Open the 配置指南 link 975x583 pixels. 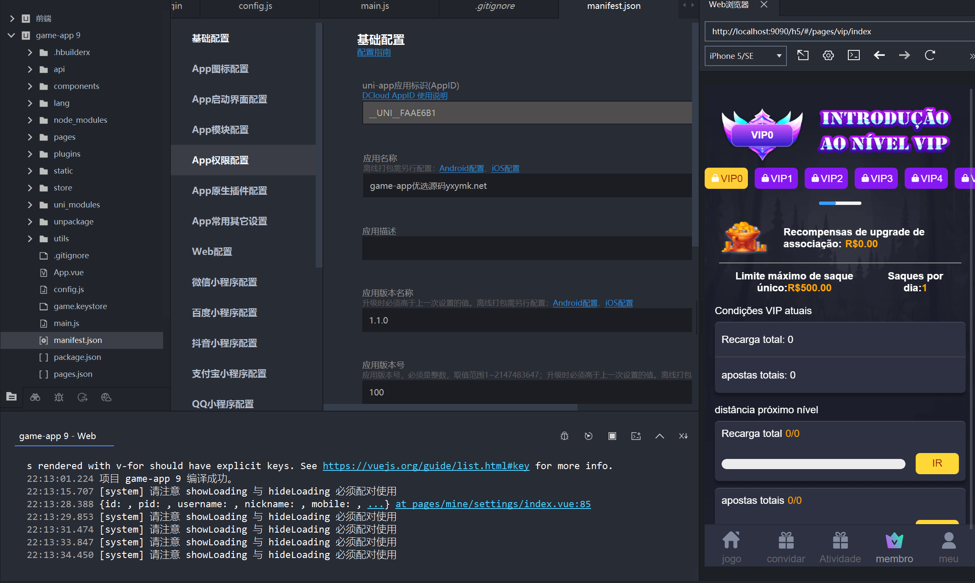[374, 52]
